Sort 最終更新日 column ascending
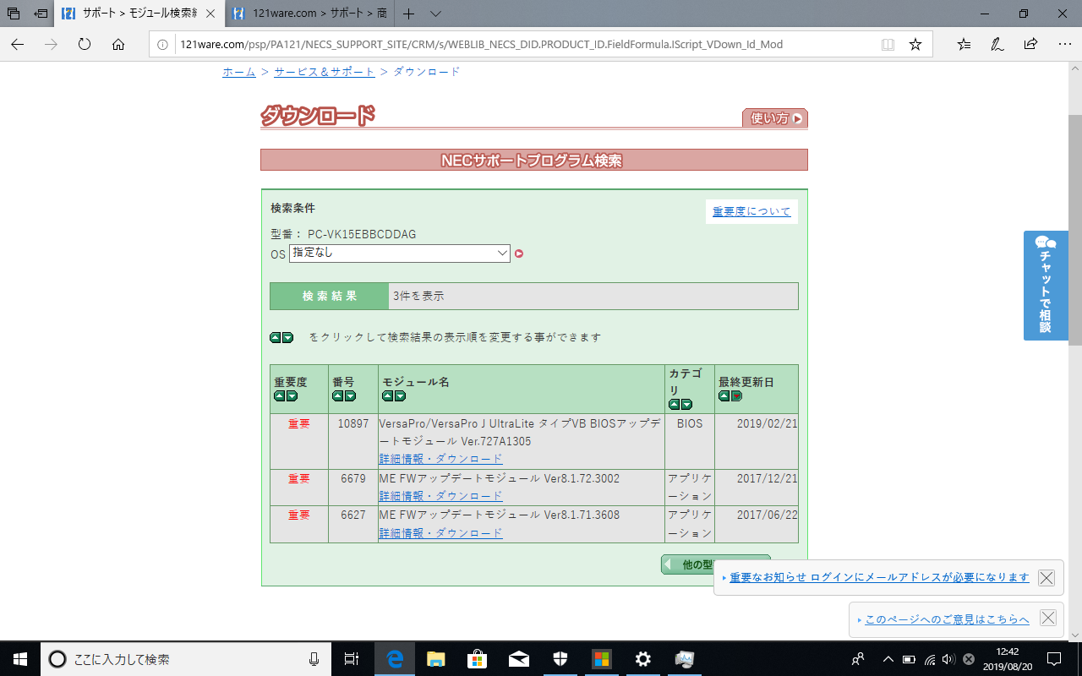The image size is (1082, 676). click(724, 396)
